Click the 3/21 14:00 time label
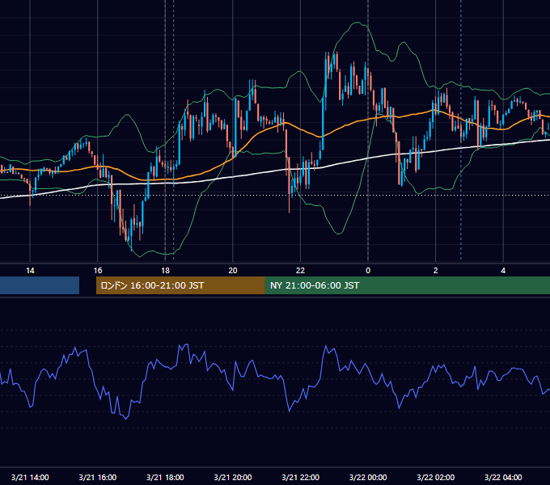 30,477
